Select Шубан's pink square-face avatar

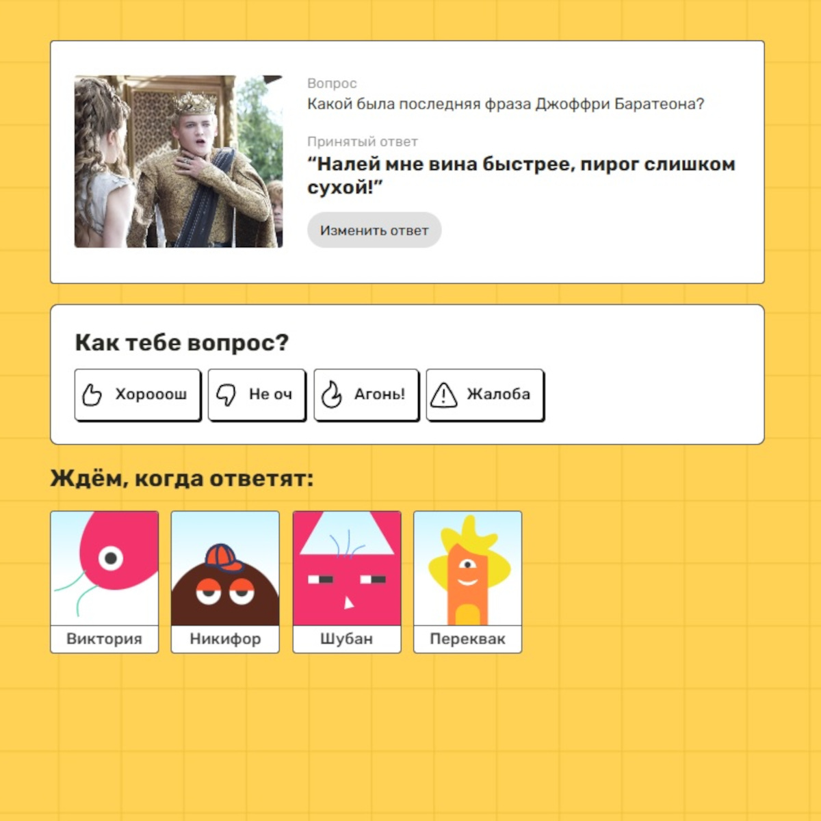(347, 569)
